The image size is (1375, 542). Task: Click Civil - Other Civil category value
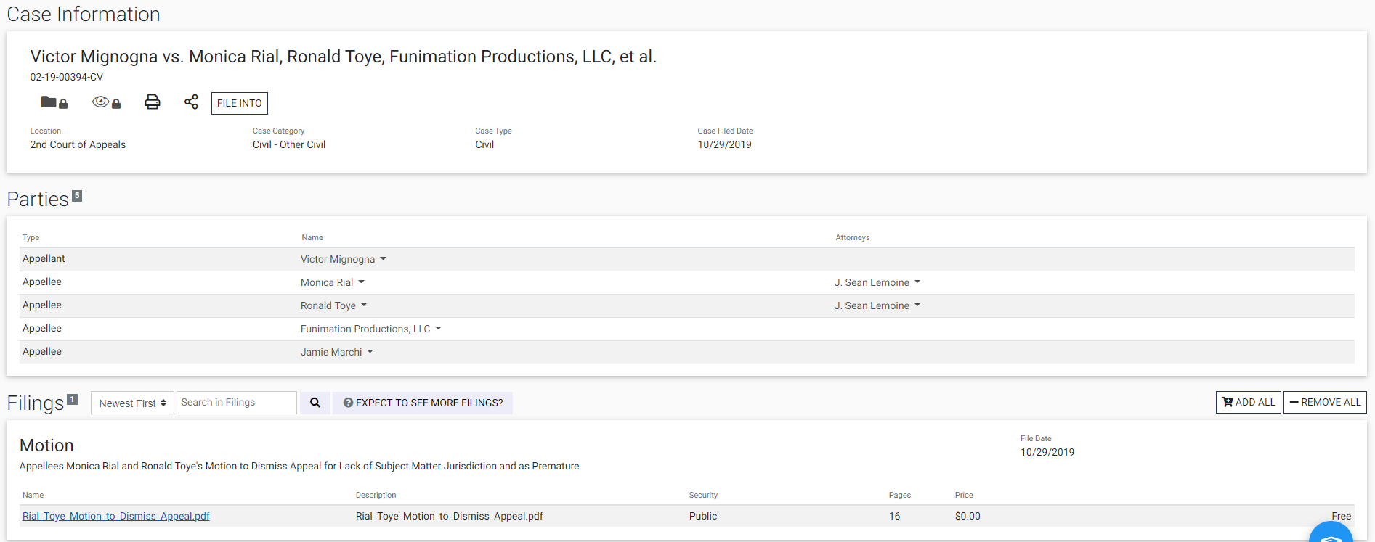coord(289,144)
